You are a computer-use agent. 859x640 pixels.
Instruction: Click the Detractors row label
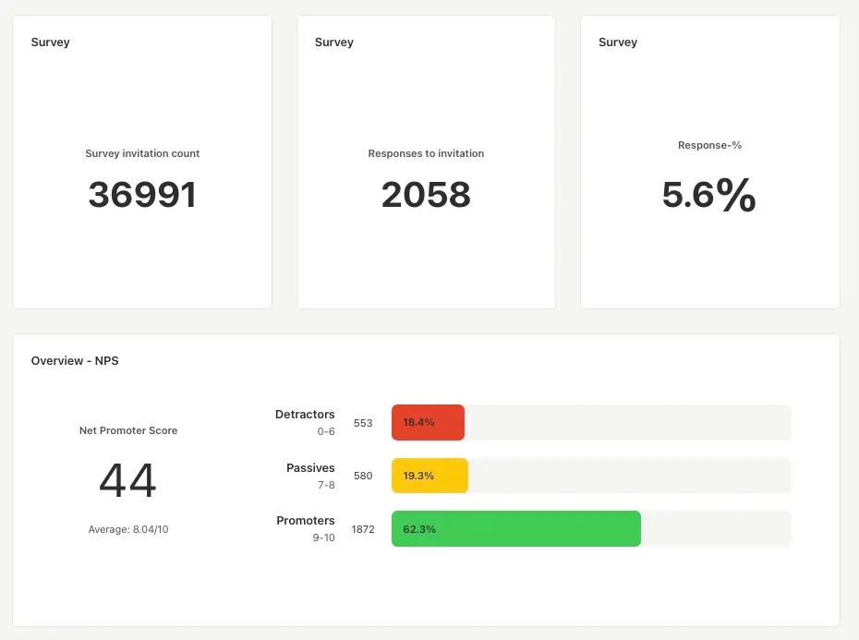[305, 415]
